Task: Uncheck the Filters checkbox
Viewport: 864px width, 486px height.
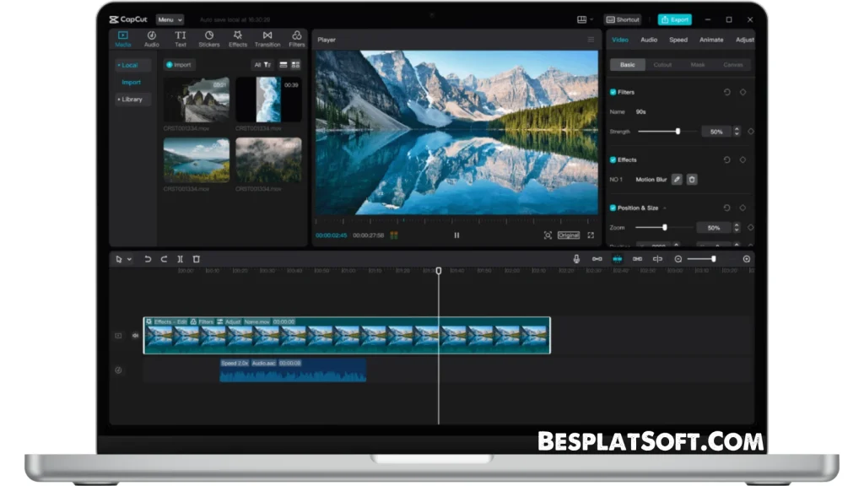Action: point(613,92)
